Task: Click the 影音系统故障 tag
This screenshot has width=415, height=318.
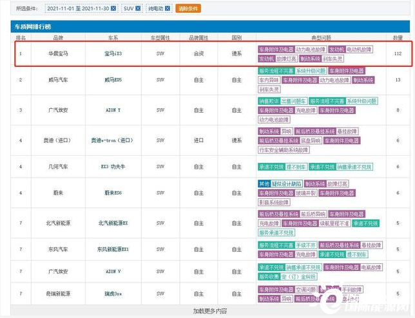Action: (274, 203)
